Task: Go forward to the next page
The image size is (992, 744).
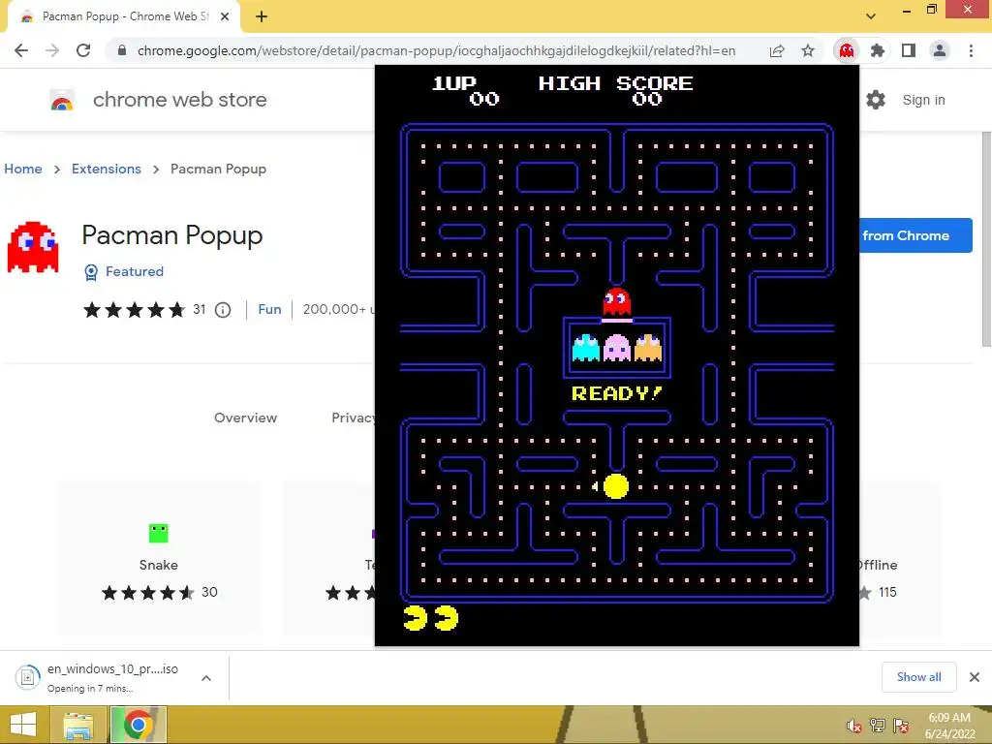Action: click(x=52, y=50)
